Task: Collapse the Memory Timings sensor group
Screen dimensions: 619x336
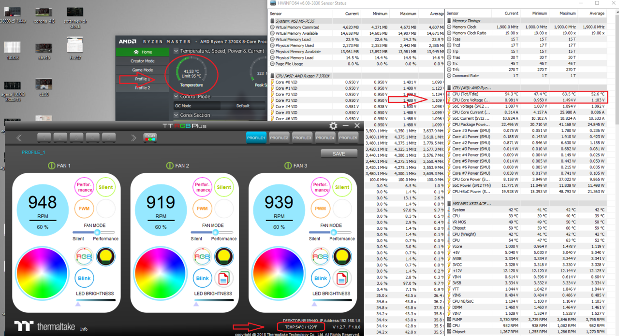Action: coord(449,21)
